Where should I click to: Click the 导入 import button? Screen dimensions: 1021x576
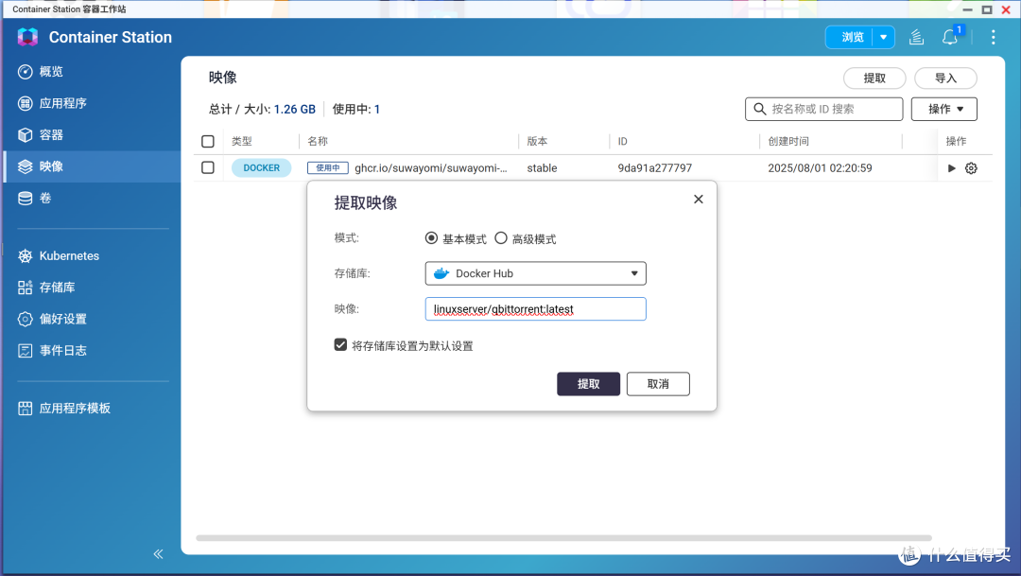(x=945, y=79)
